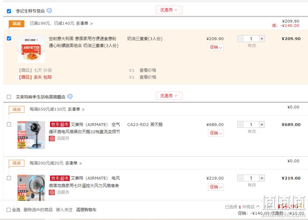Open 空刻意大利面 product title

coord(84,42)
